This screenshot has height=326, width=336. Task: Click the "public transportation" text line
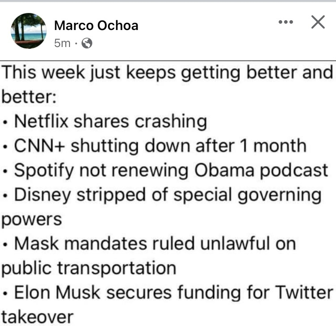point(88,268)
